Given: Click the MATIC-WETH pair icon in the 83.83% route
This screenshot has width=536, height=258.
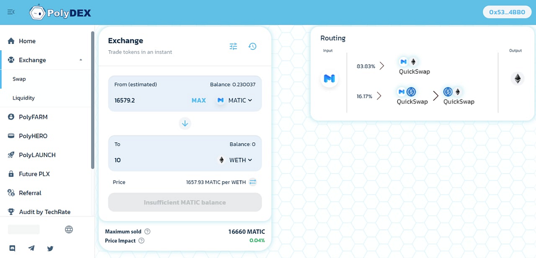Looking at the screenshot, I should coord(408,62).
